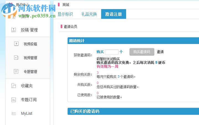Click the 商城 heading at top
Viewport: 199px width, 125px height.
66,5
